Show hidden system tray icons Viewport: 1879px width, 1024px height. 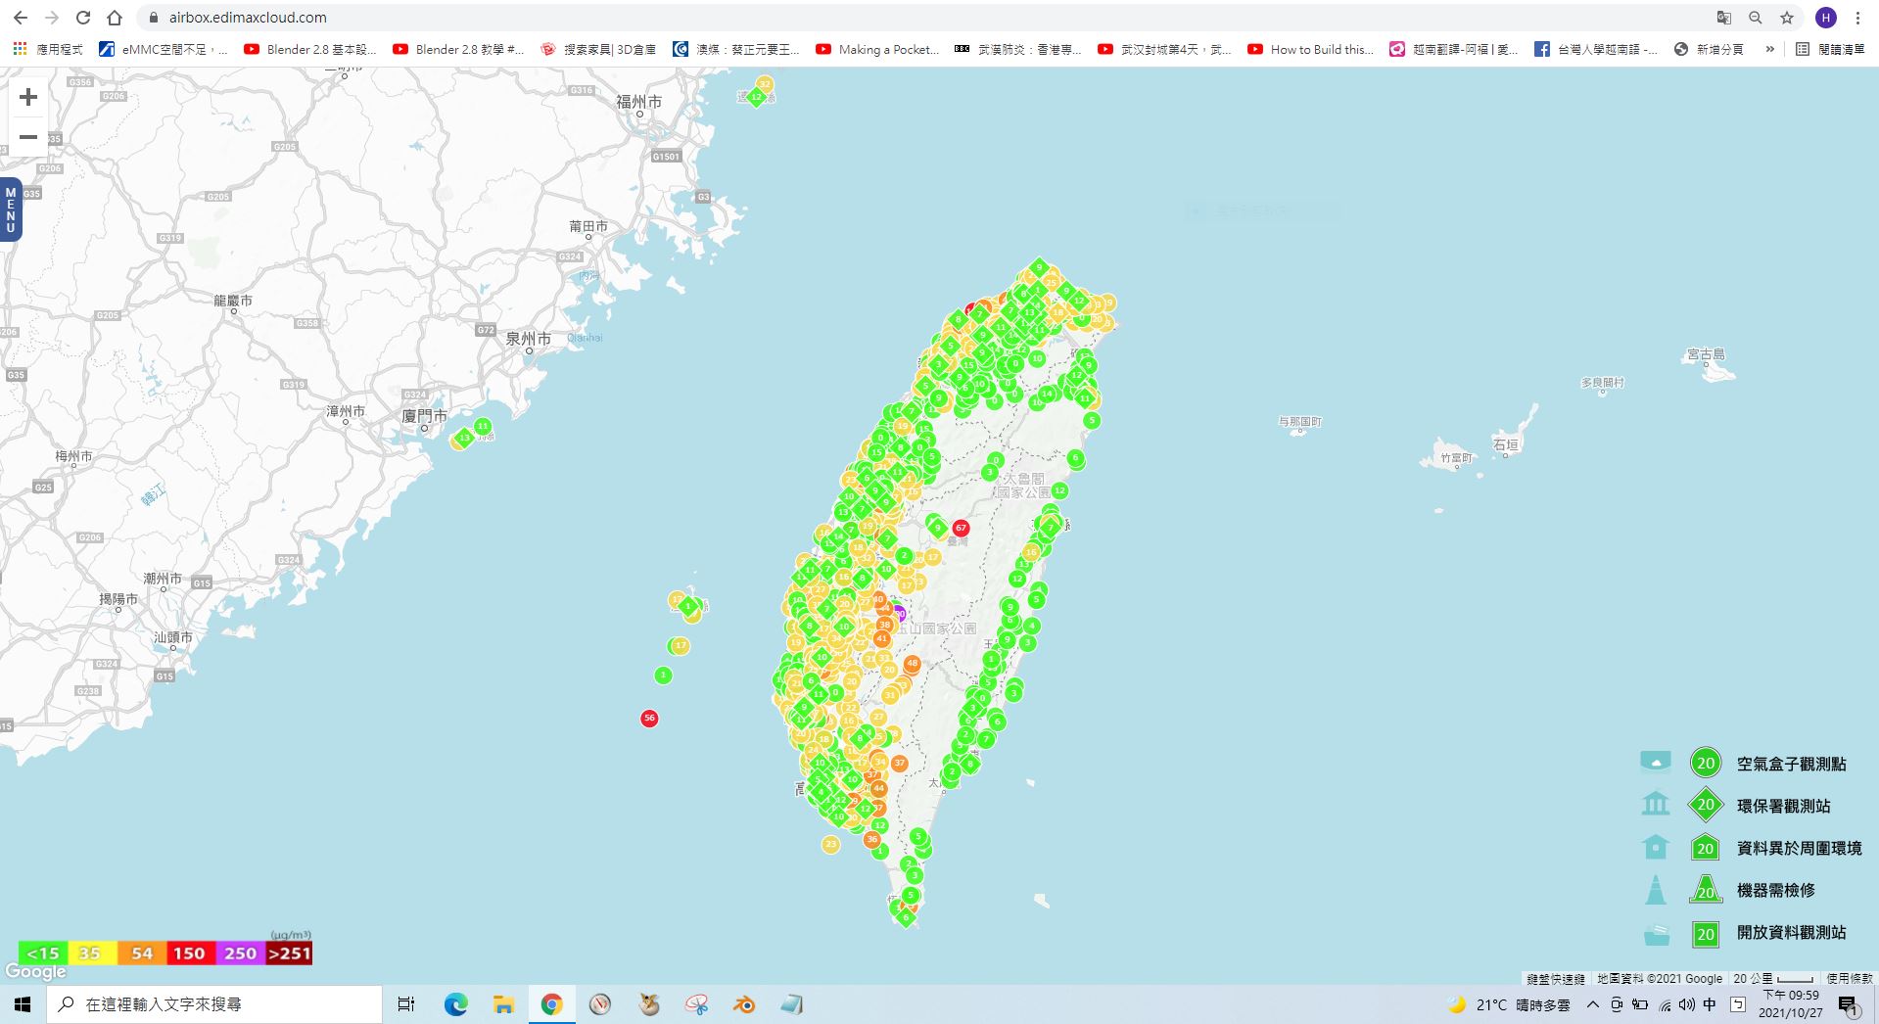(x=1593, y=1004)
